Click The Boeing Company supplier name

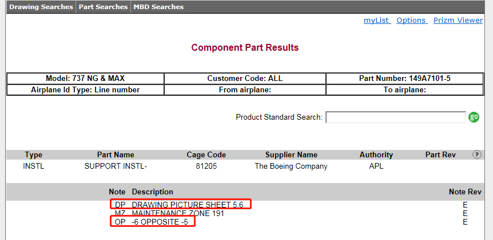point(291,166)
